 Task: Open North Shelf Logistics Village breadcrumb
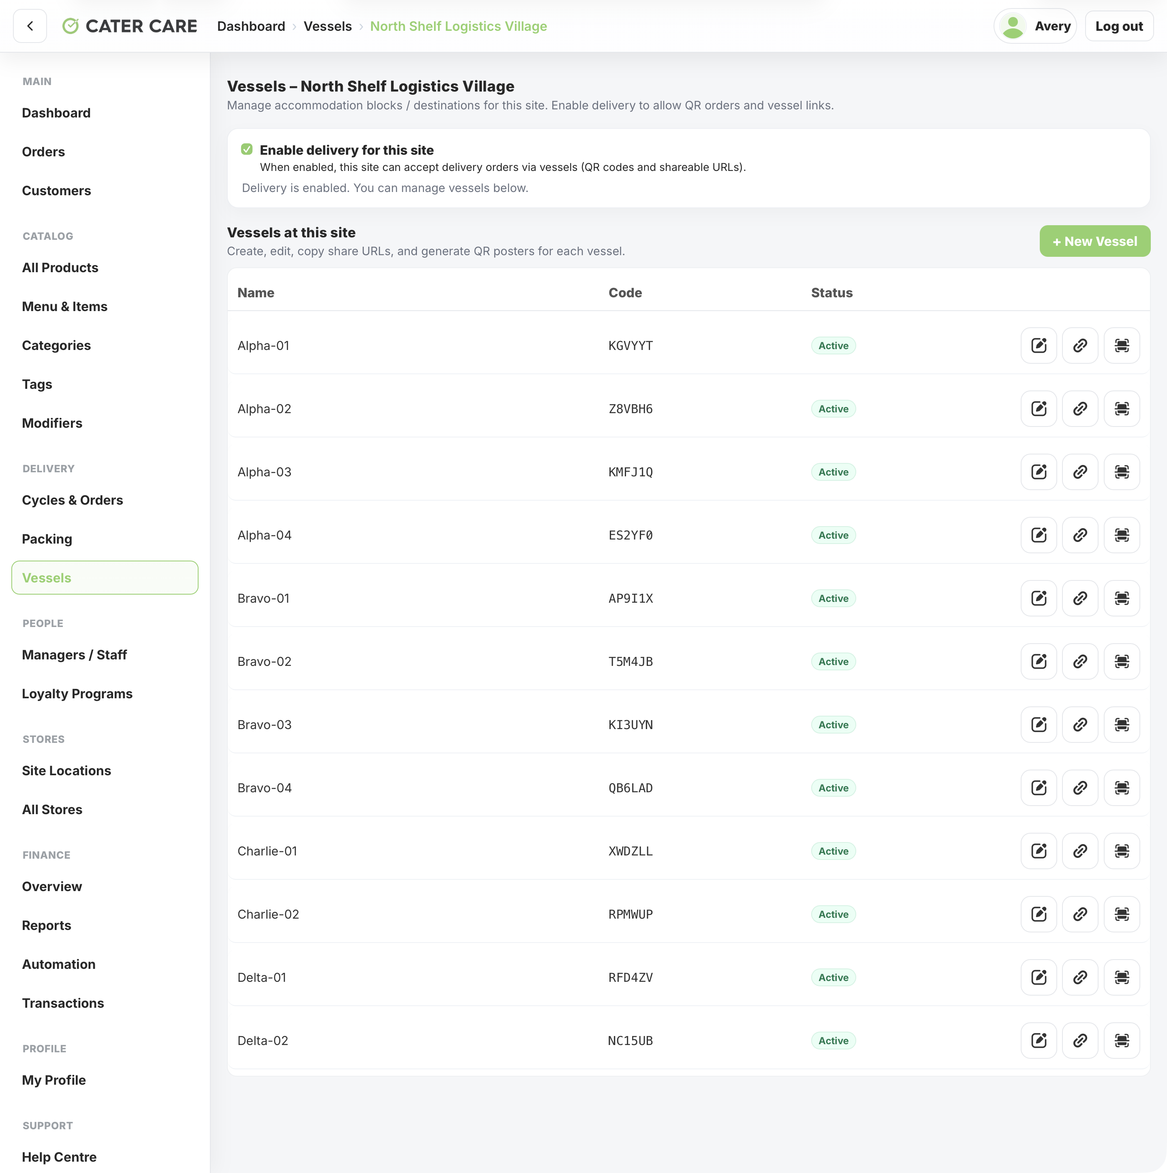click(459, 26)
